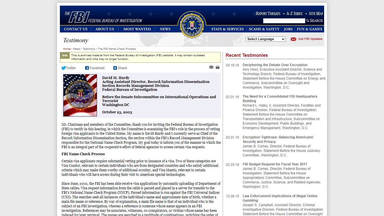Viewport: 384px width, 216px height.
Task: Open The Need for a Consolidated FBI Headquarters testimony
Action: click(x=280, y=99)
